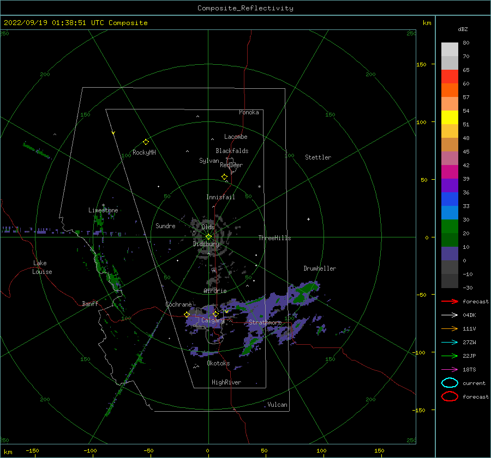Viewport: 491px width, 458px height.
Task: Click the red 65 dBZ color swatch
Action: coord(450,77)
